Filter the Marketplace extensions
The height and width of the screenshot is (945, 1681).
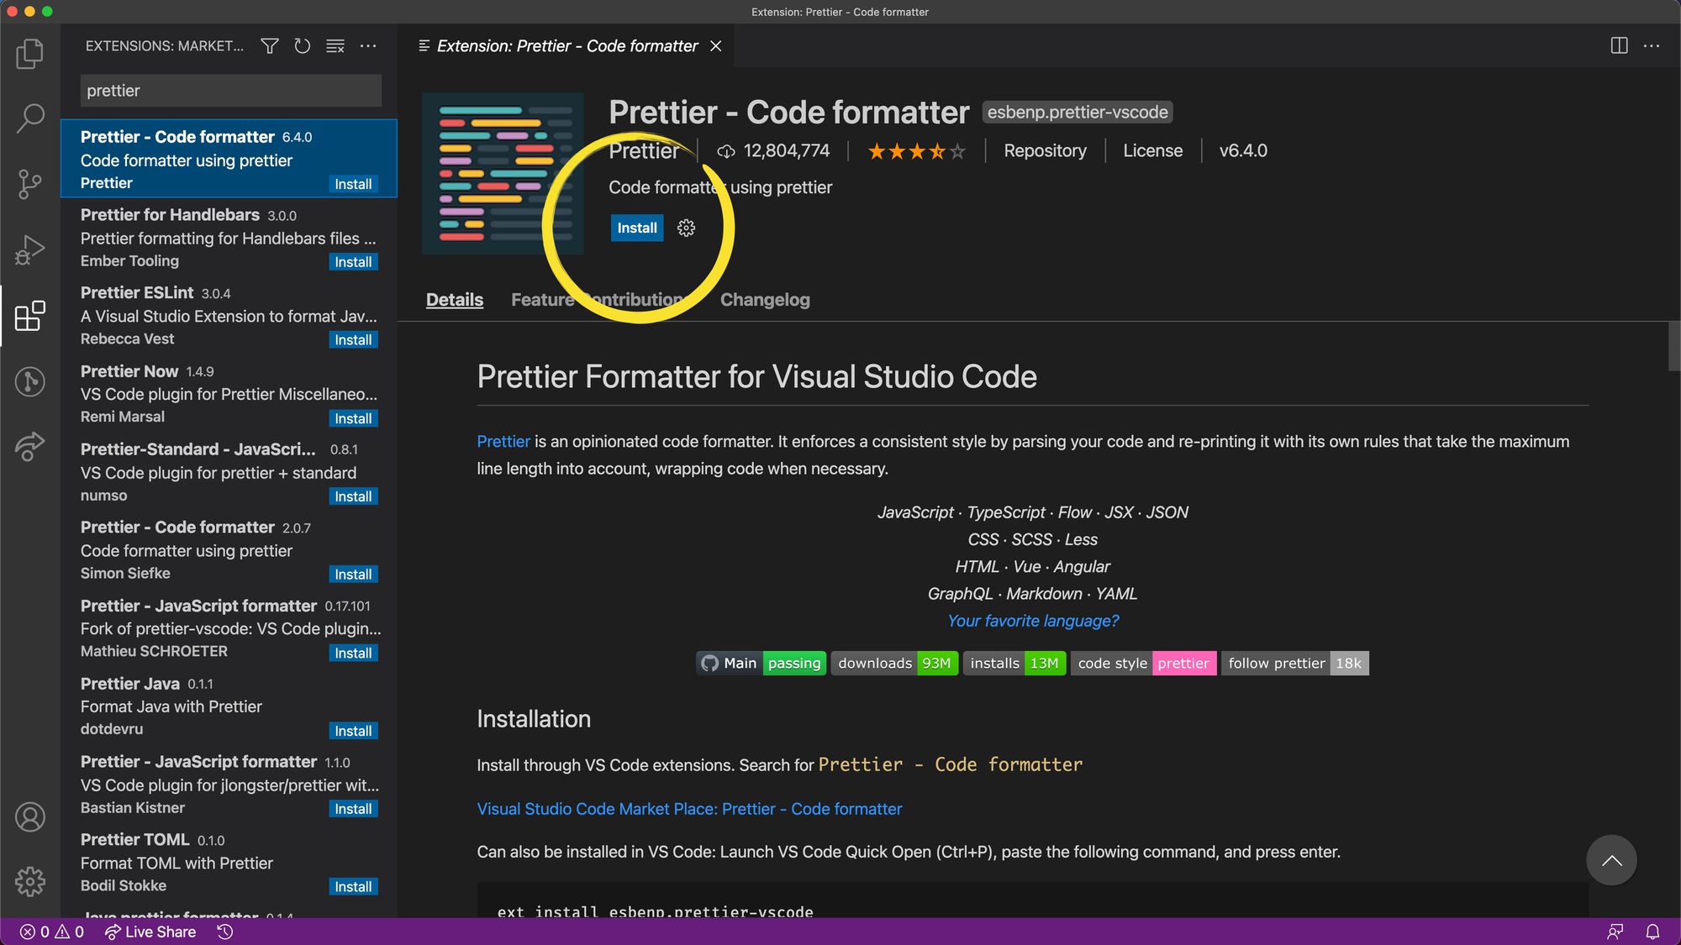coord(269,46)
